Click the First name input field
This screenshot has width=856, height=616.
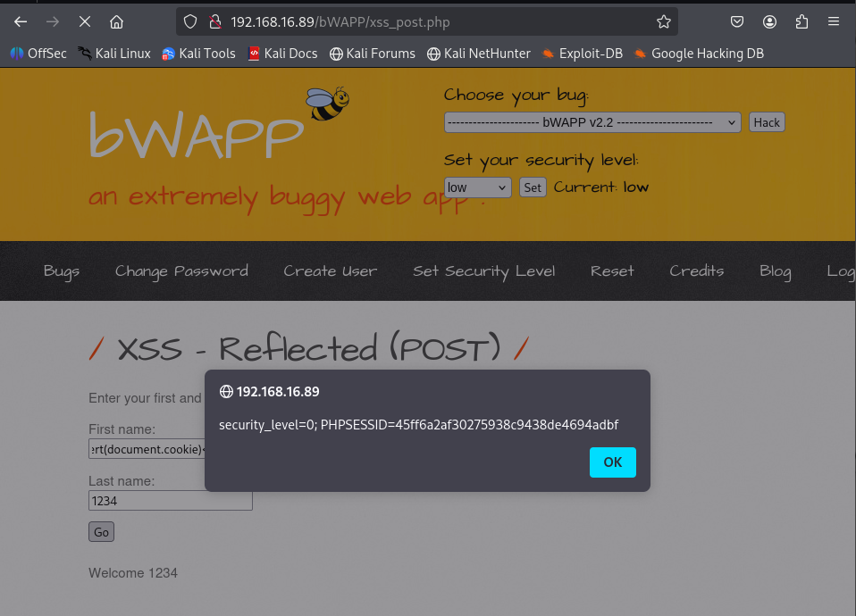147,449
